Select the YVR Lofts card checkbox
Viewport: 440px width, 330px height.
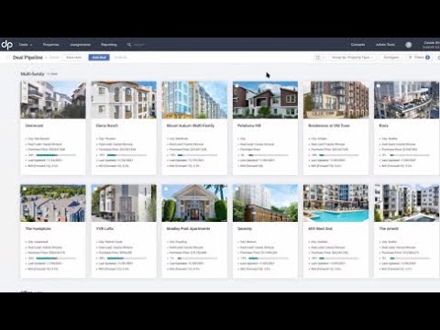[95, 189]
